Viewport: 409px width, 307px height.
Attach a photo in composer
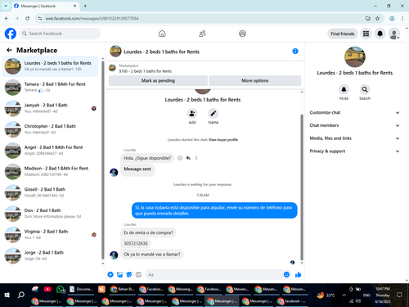[x=119, y=274]
